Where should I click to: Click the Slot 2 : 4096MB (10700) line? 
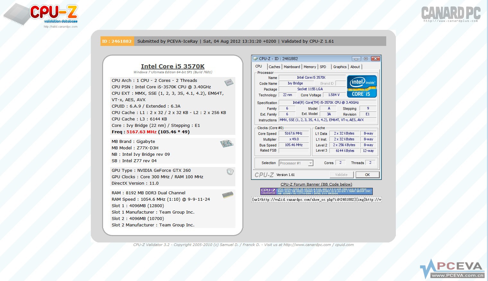coord(138,218)
